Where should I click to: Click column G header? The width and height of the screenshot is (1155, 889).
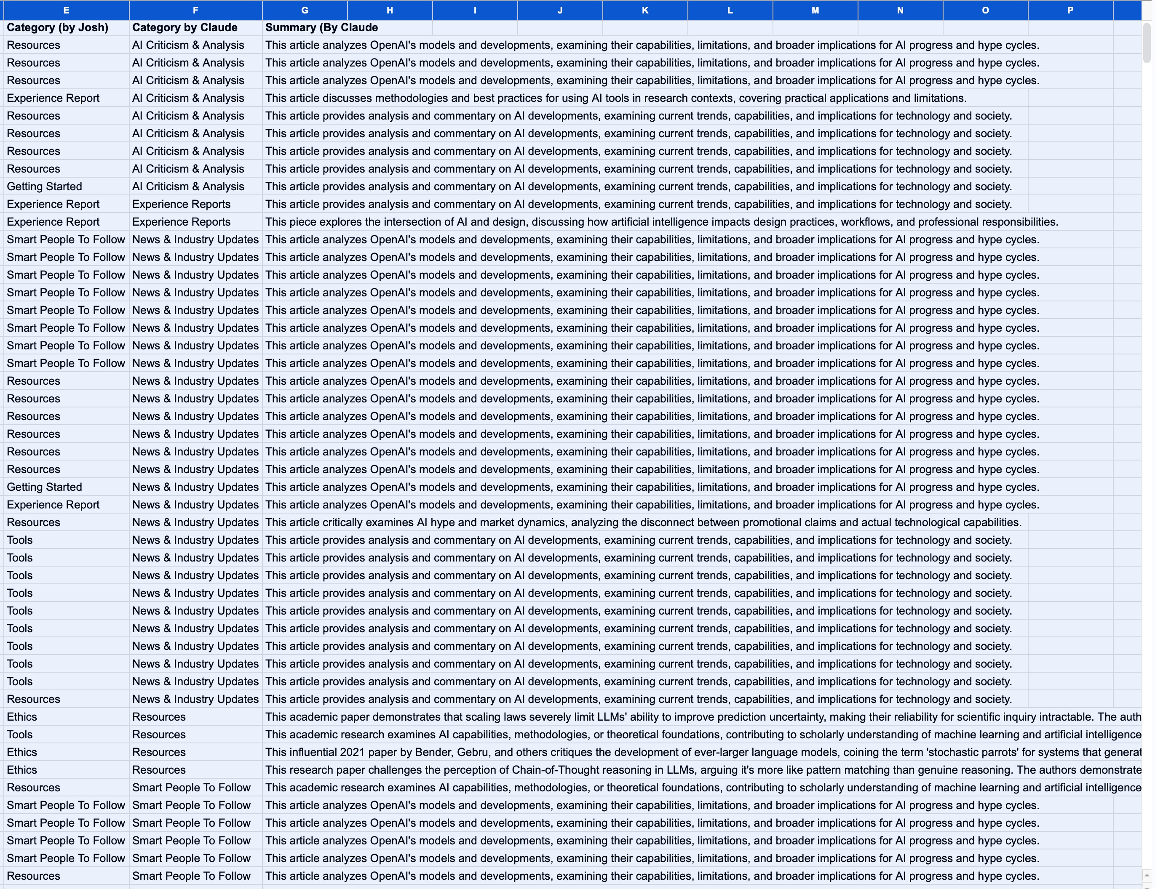coord(305,10)
